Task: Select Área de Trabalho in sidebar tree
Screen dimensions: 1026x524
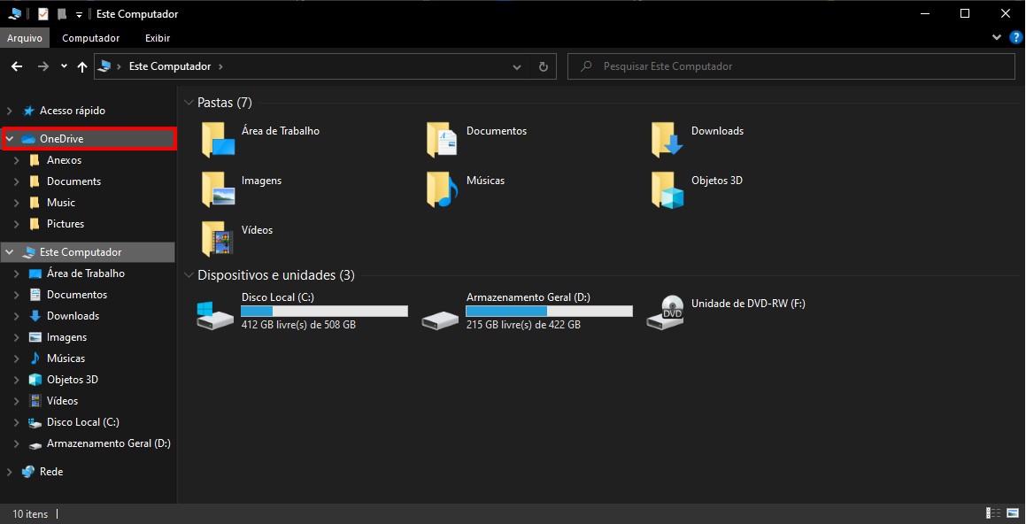Action: (86, 273)
